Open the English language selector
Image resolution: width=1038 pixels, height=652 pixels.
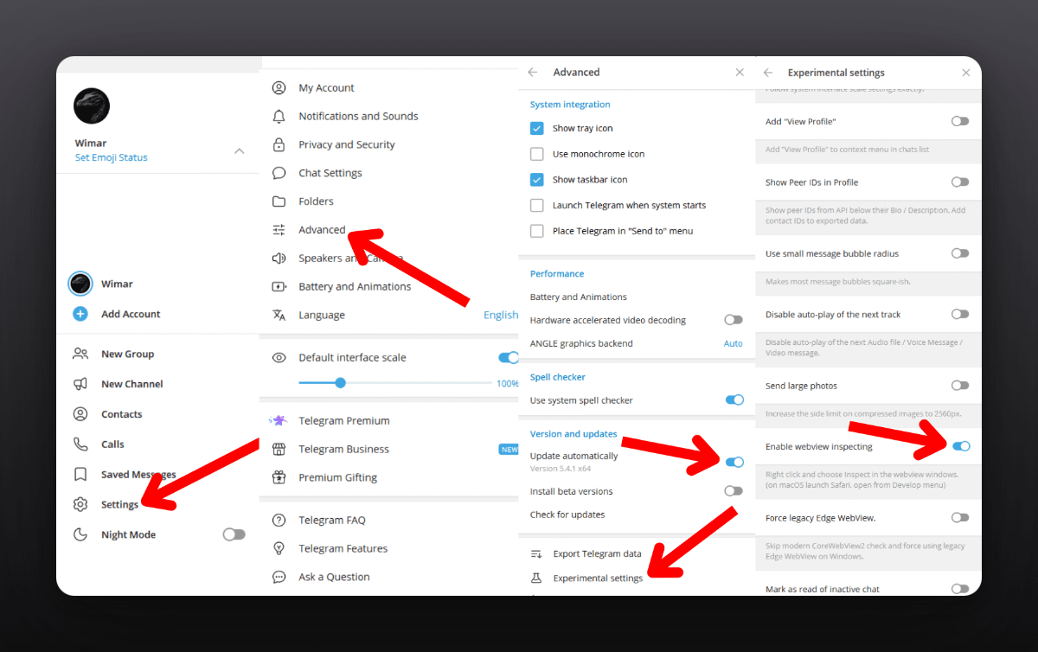pyautogui.click(x=501, y=315)
